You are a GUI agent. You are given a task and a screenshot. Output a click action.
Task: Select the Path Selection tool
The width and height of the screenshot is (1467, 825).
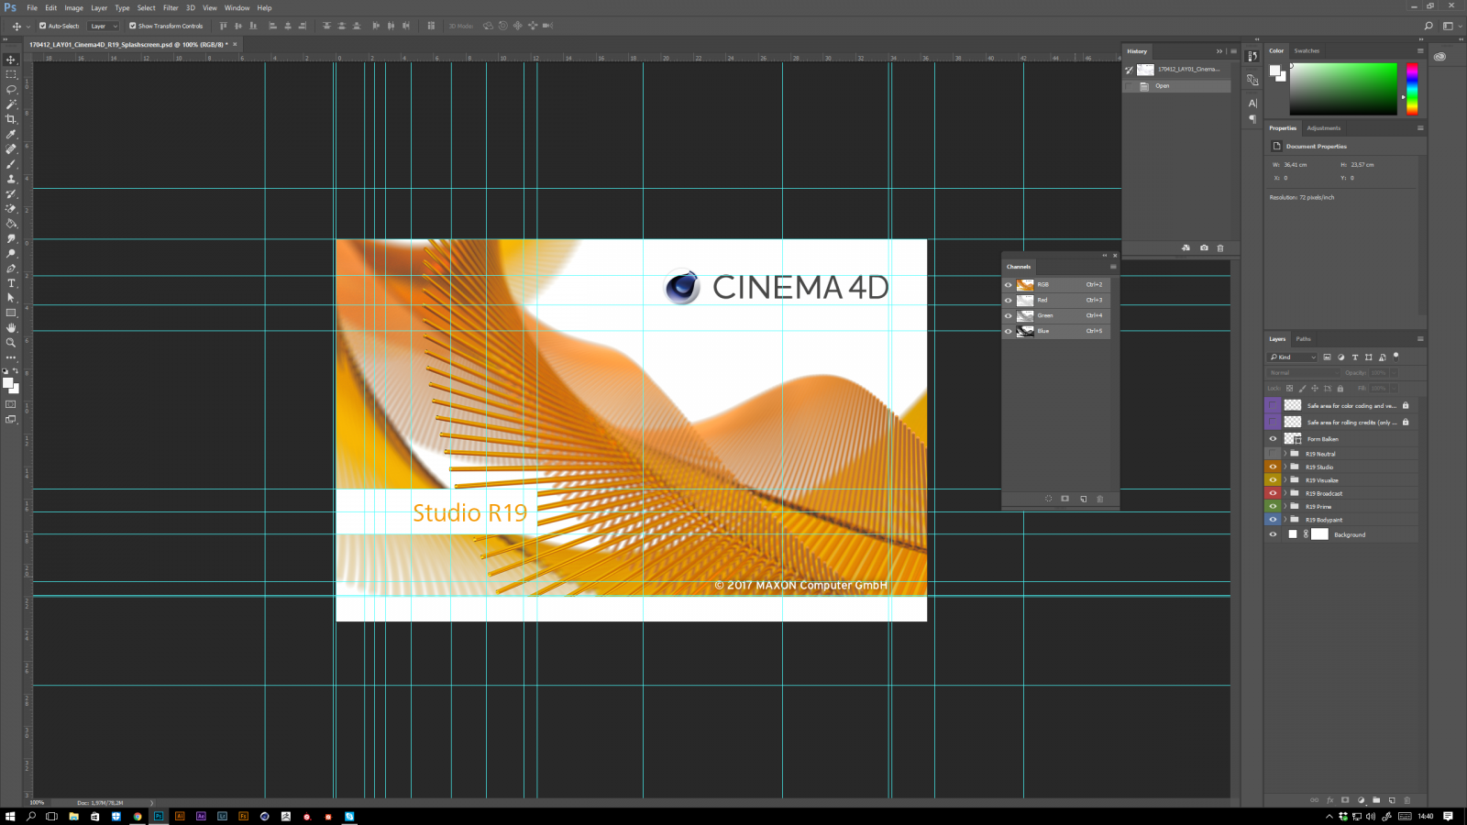point(11,298)
